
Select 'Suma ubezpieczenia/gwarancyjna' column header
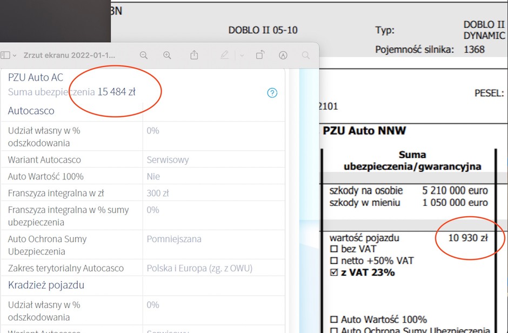pos(412,161)
